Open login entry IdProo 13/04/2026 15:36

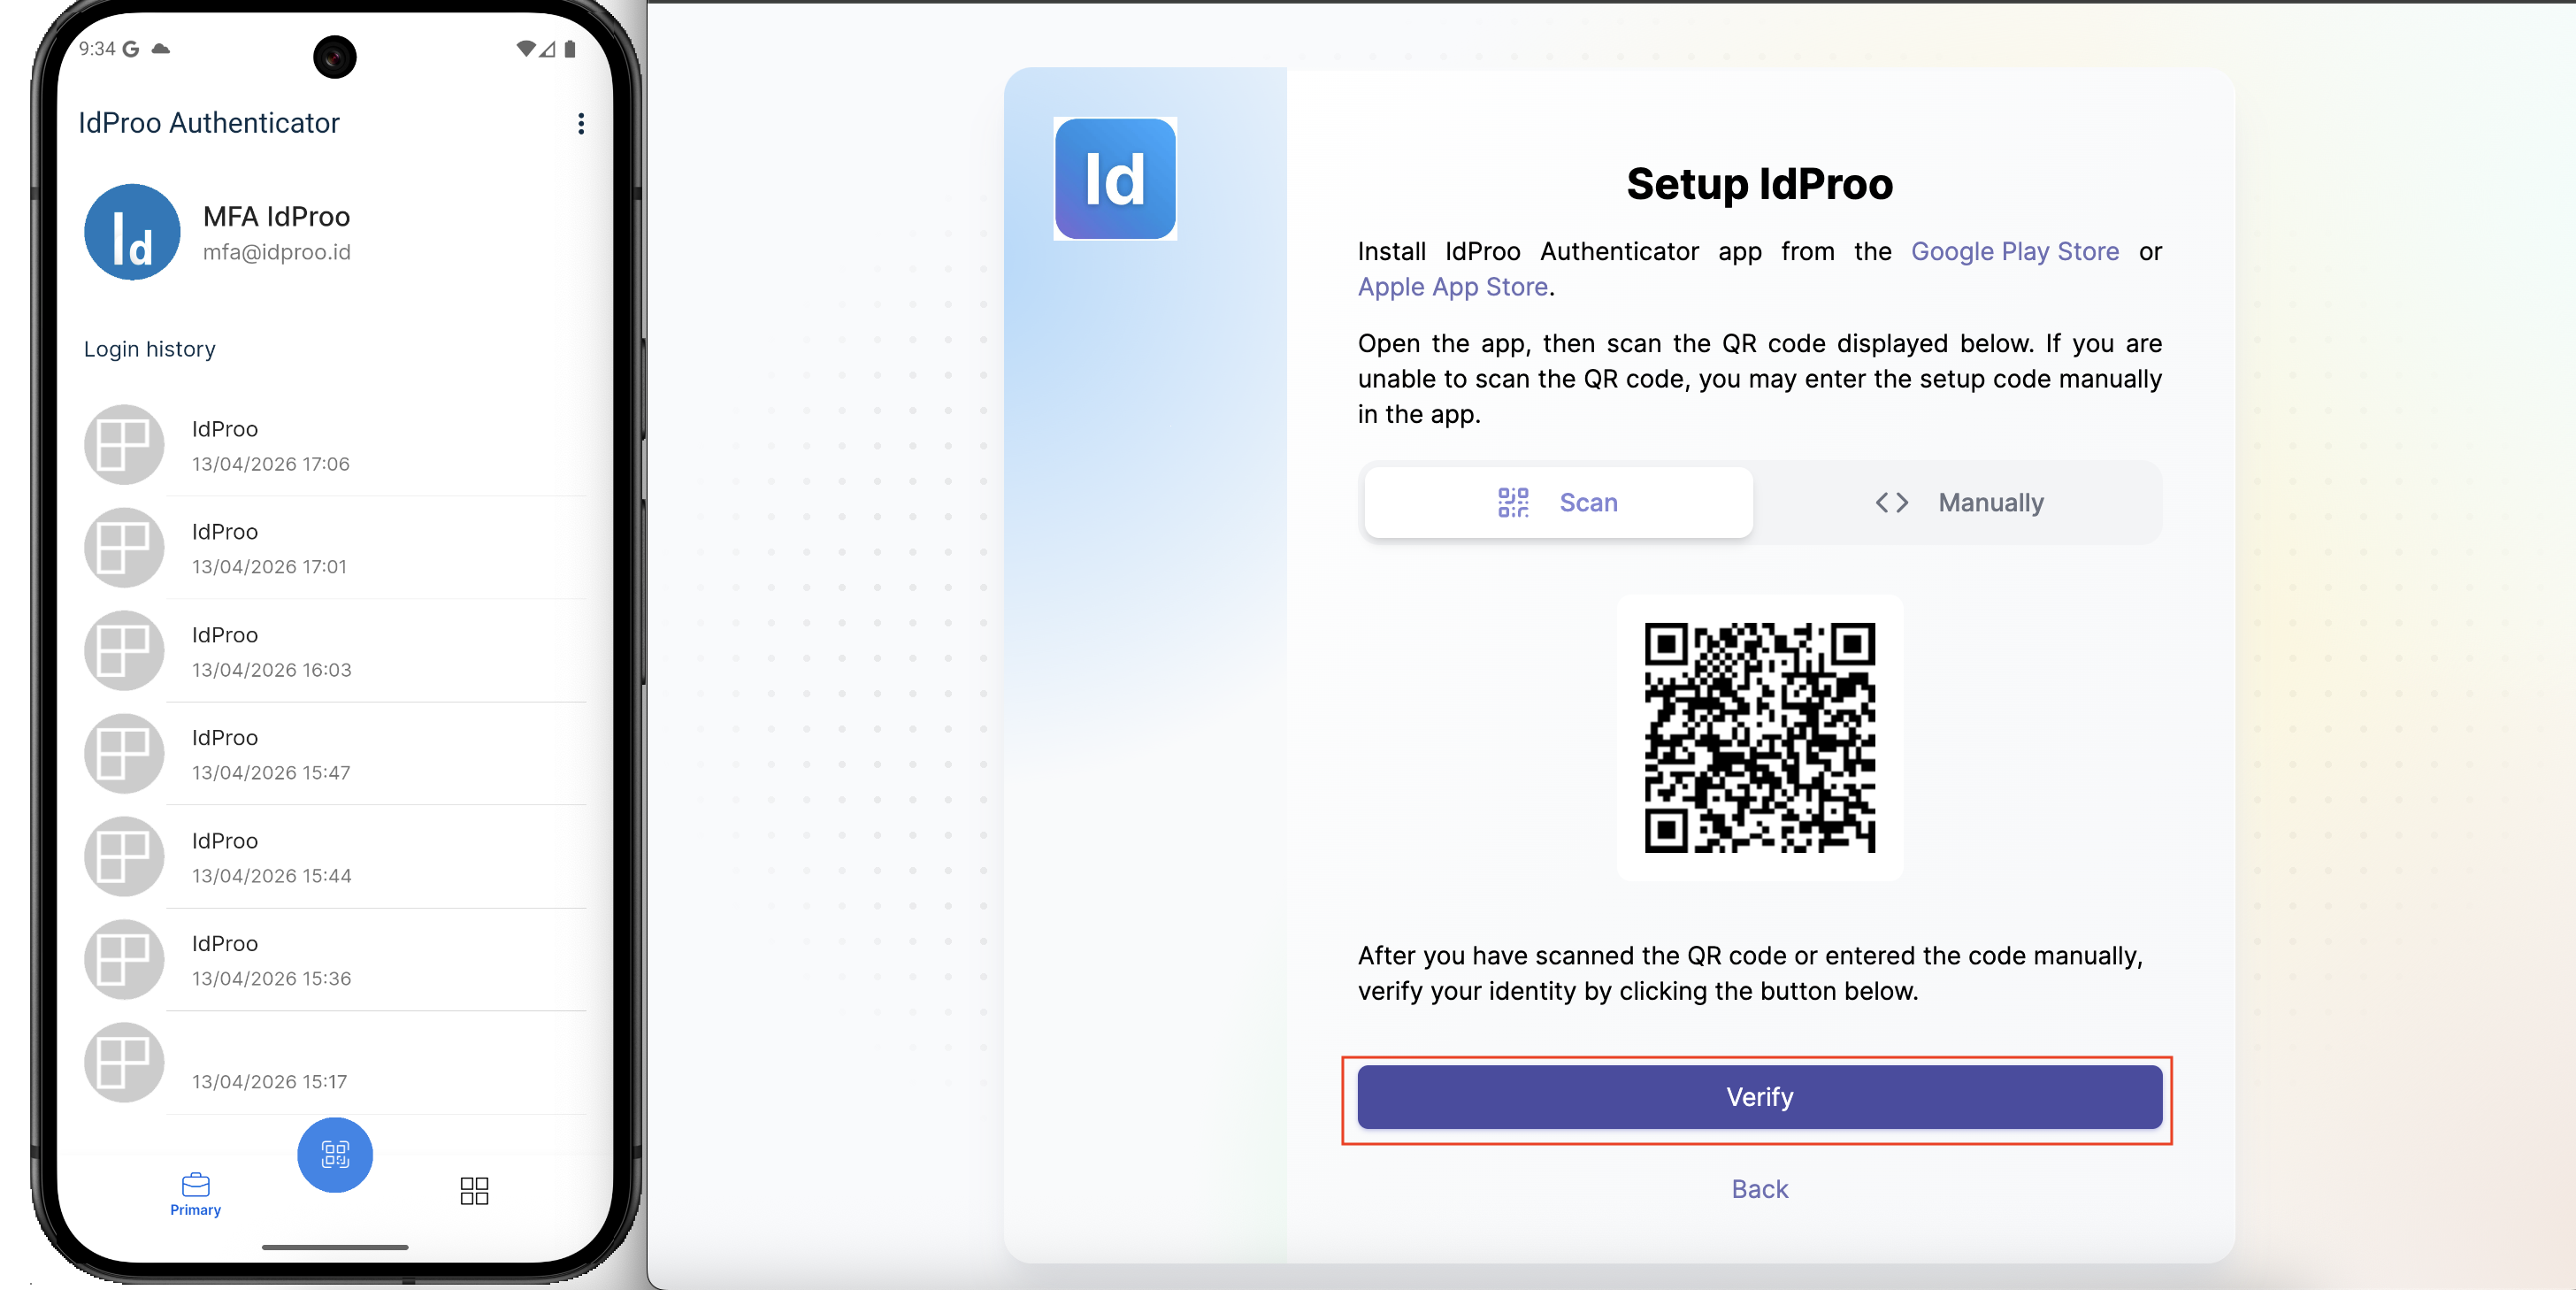335,960
